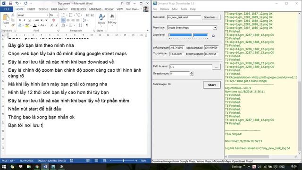Viewport: 302px width, 170px height.
Task: Click the Task name input field
Action: pyautogui.click(x=184, y=17)
